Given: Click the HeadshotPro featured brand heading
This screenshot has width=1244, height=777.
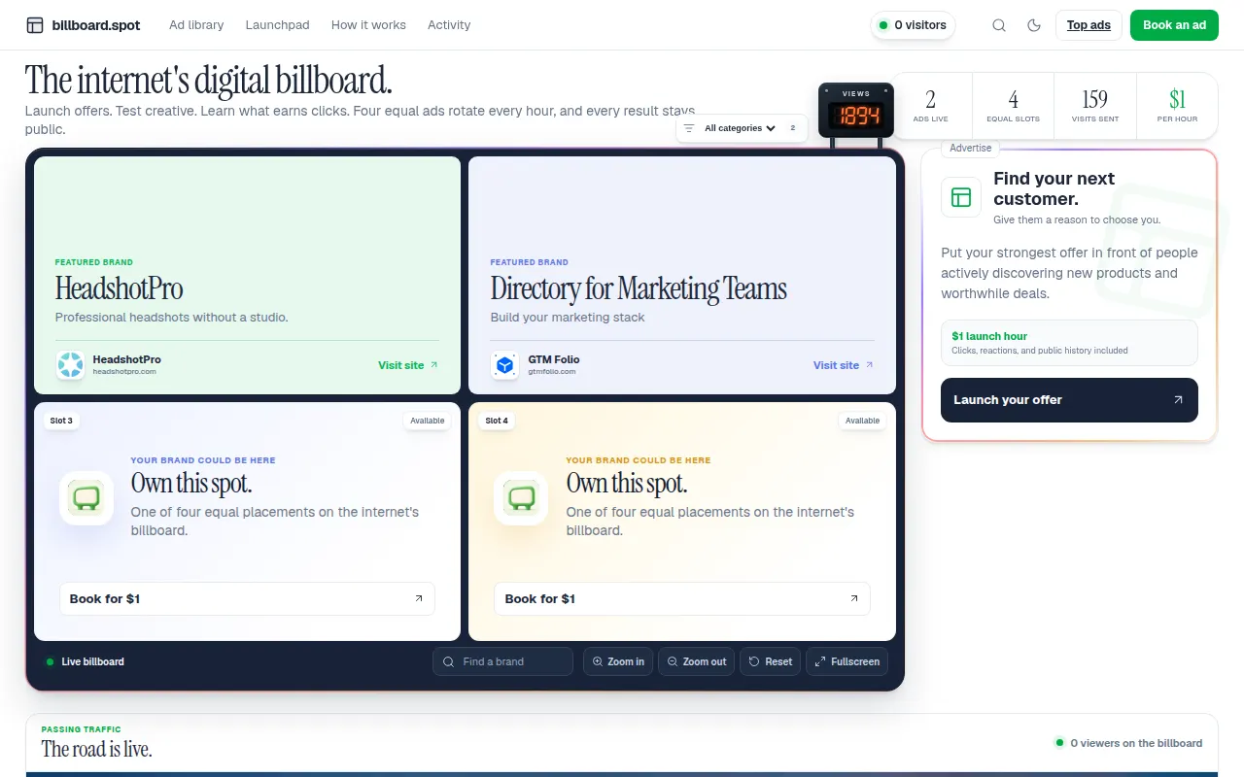Looking at the screenshot, I should 119,288.
